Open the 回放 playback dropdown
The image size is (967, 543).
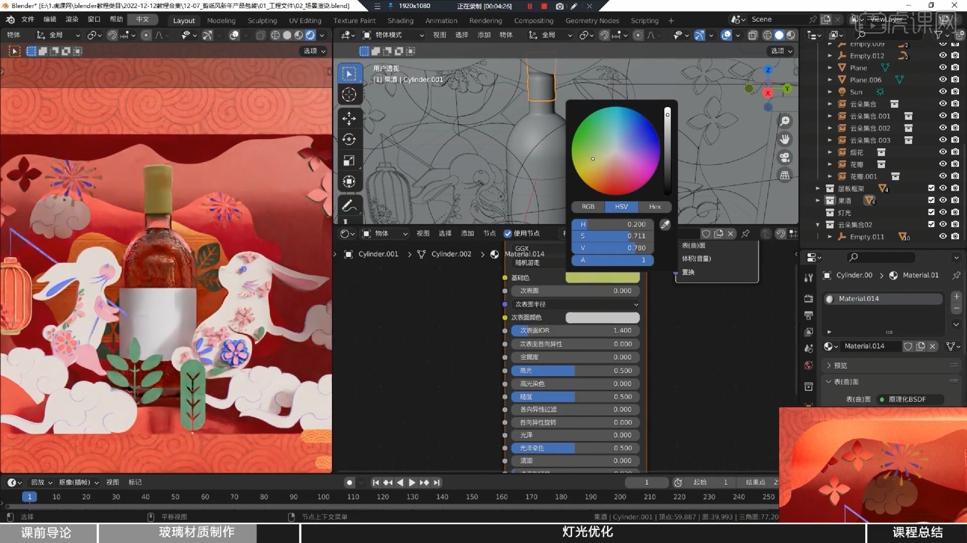tap(41, 482)
